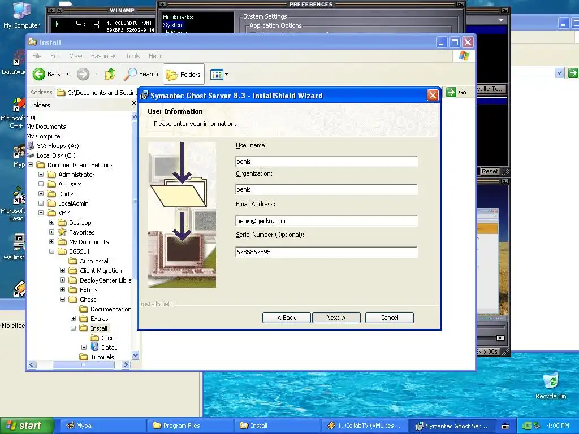Collapse the VM2 folder node
The width and height of the screenshot is (579, 434).
tap(41, 213)
